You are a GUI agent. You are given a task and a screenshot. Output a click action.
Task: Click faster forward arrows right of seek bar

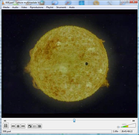click(134, 121)
